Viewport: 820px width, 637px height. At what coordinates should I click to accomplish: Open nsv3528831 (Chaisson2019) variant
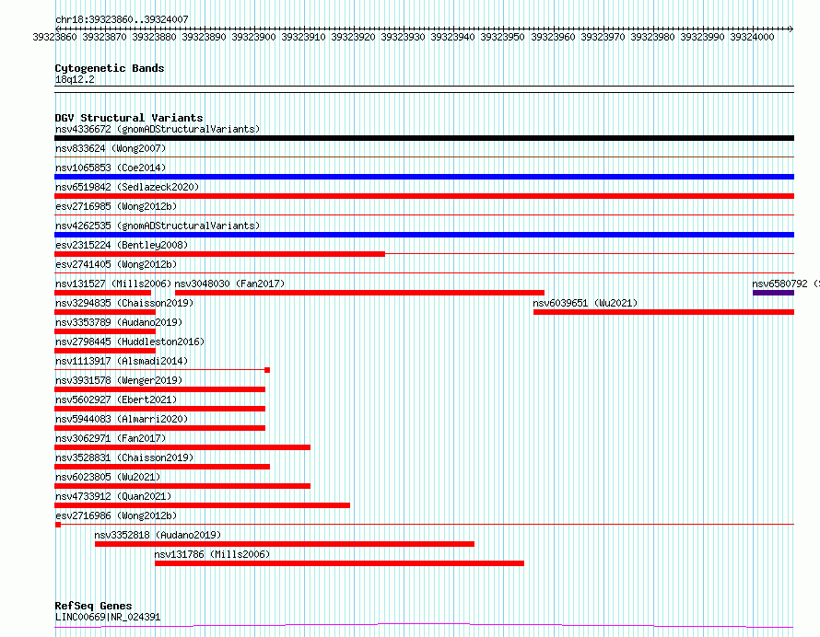pos(124,457)
